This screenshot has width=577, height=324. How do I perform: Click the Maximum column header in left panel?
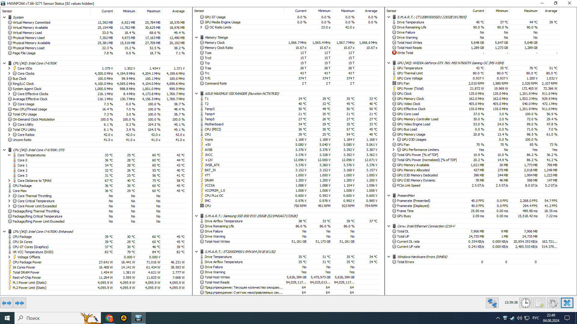tap(153, 11)
